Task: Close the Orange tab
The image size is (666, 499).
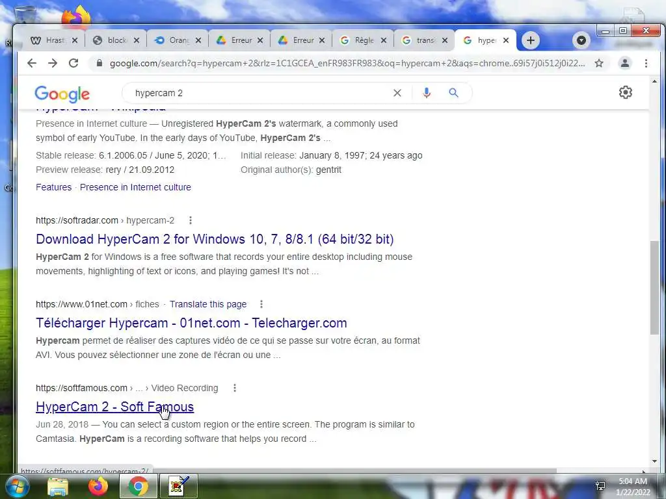Action: 198,40
